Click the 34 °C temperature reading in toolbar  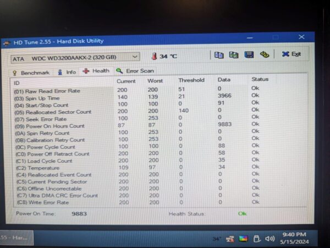click(x=168, y=57)
